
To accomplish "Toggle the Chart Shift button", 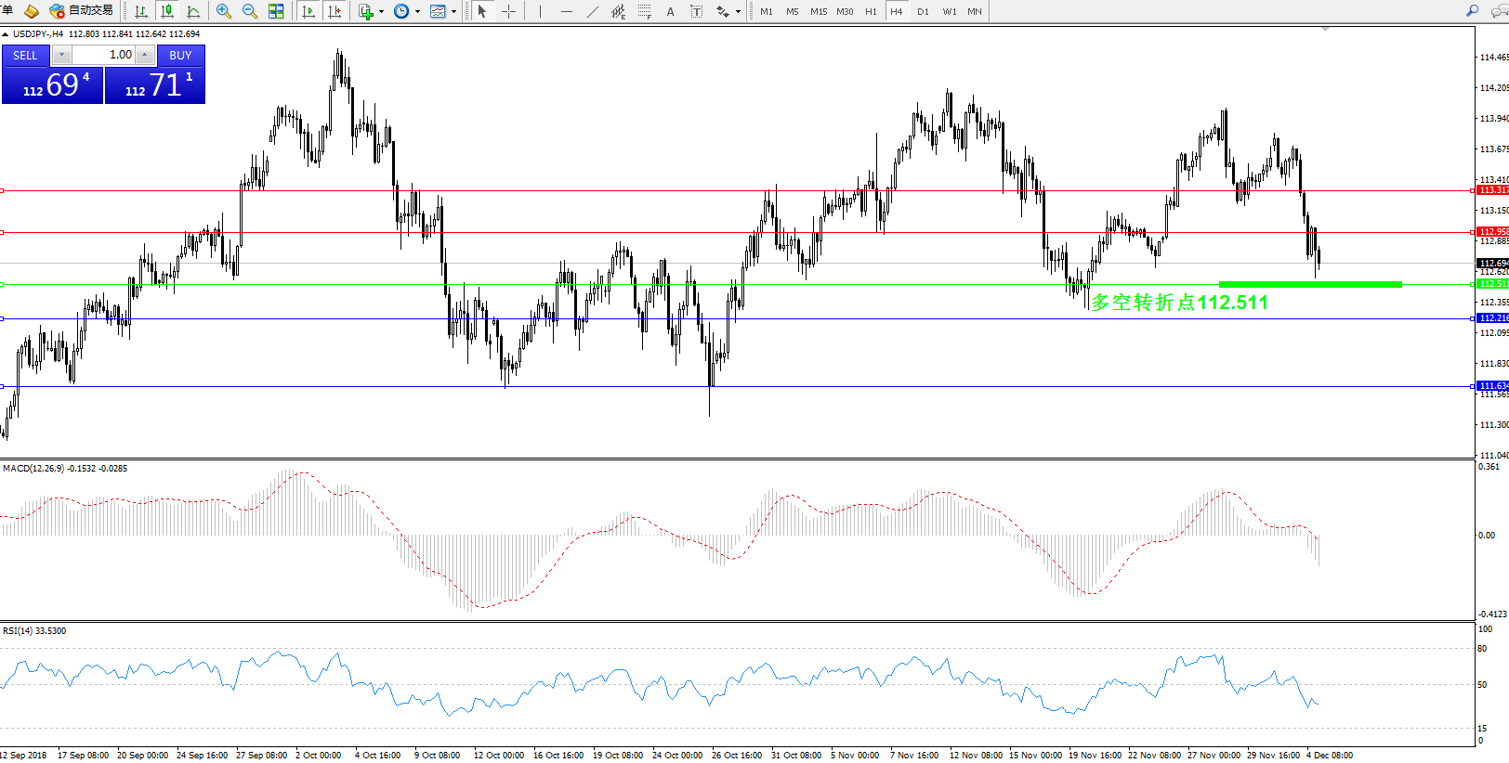I will point(335,11).
